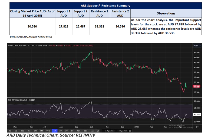The height and width of the screenshot is (139, 208).
Task: Click the 80.0000 RSI axis label
Action: click(197, 101)
